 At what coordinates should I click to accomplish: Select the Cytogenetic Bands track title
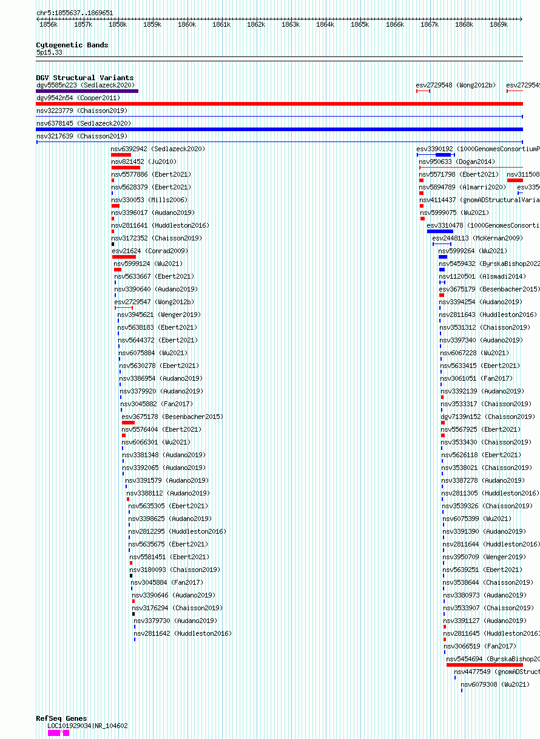[x=72, y=45]
